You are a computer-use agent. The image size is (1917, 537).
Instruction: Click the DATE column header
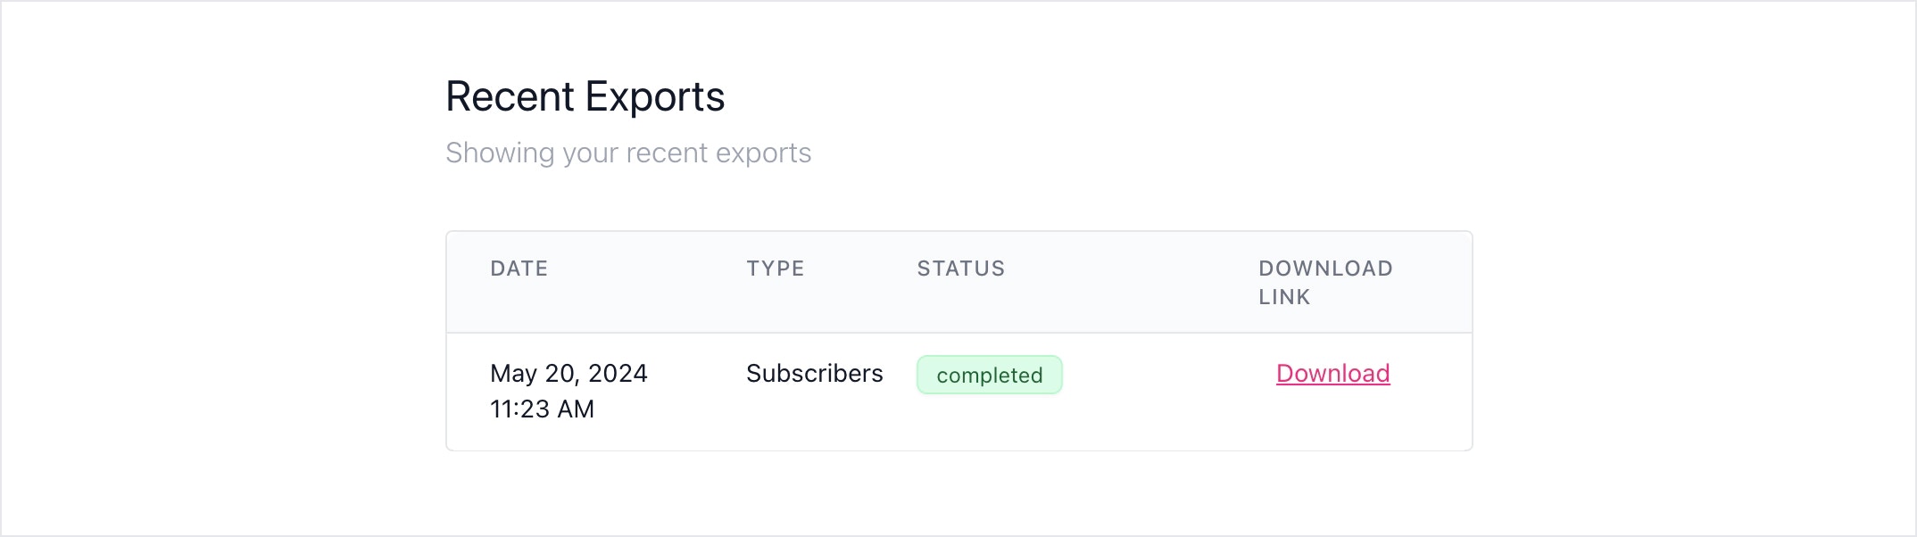[x=519, y=268]
